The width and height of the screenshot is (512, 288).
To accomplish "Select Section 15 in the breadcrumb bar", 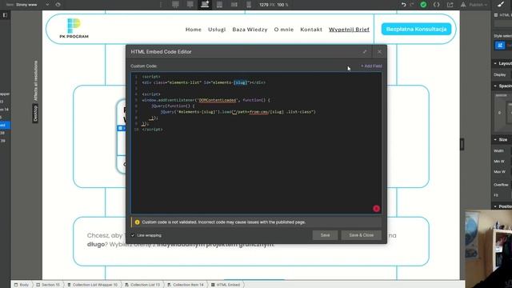I will (x=48, y=285).
